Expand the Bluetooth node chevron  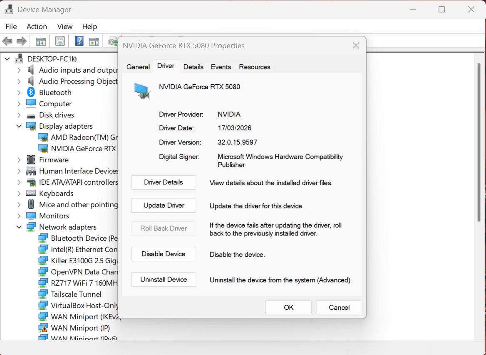click(x=19, y=93)
